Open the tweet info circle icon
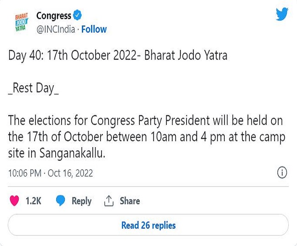Image resolution: width=297 pixels, height=246 pixels. click(x=282, y=173)
